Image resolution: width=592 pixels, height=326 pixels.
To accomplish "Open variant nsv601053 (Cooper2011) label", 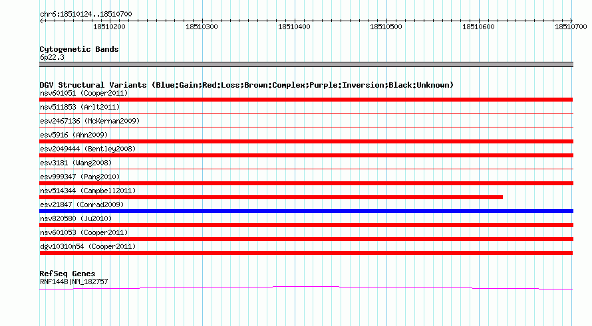I will pyautogui.click(x=84, y=232).
